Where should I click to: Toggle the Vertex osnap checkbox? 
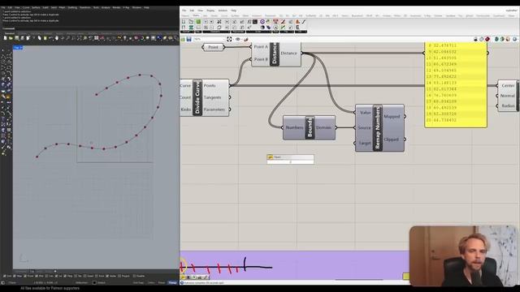(x=107, y=276)
